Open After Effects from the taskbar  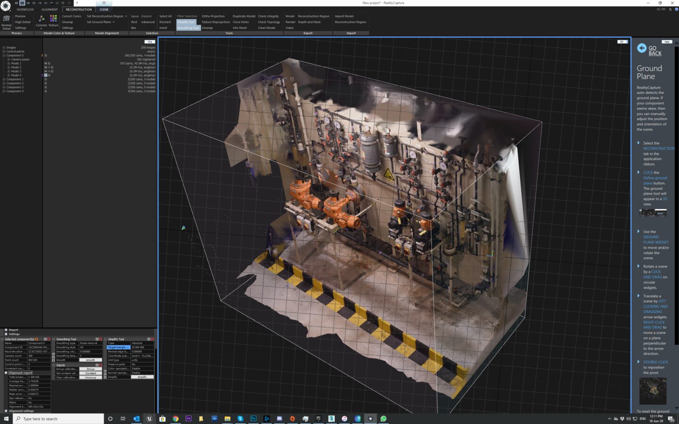(x=189, y=418)
